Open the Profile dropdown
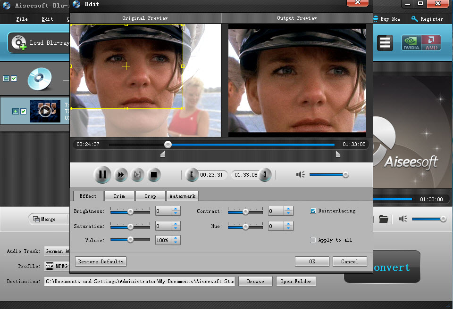Viewport: 453px width, 309px height. coord(57,266)
